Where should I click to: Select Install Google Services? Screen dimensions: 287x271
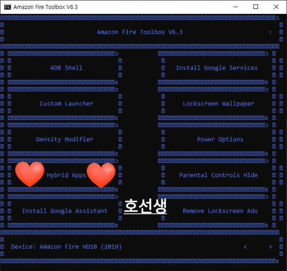tap(216, 68)
